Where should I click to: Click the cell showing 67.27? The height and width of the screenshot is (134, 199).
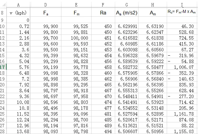[x=182, y=49]
